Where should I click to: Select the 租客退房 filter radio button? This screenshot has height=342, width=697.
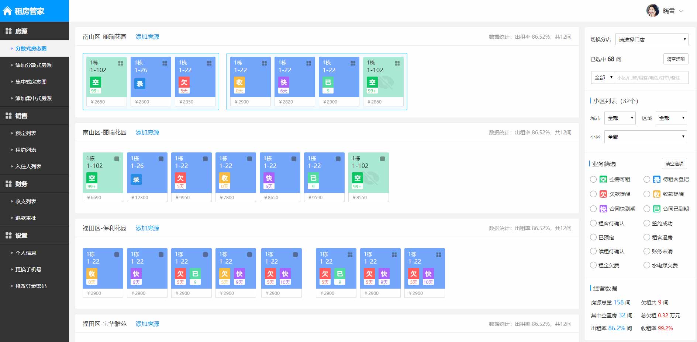[x=647, y=237]
